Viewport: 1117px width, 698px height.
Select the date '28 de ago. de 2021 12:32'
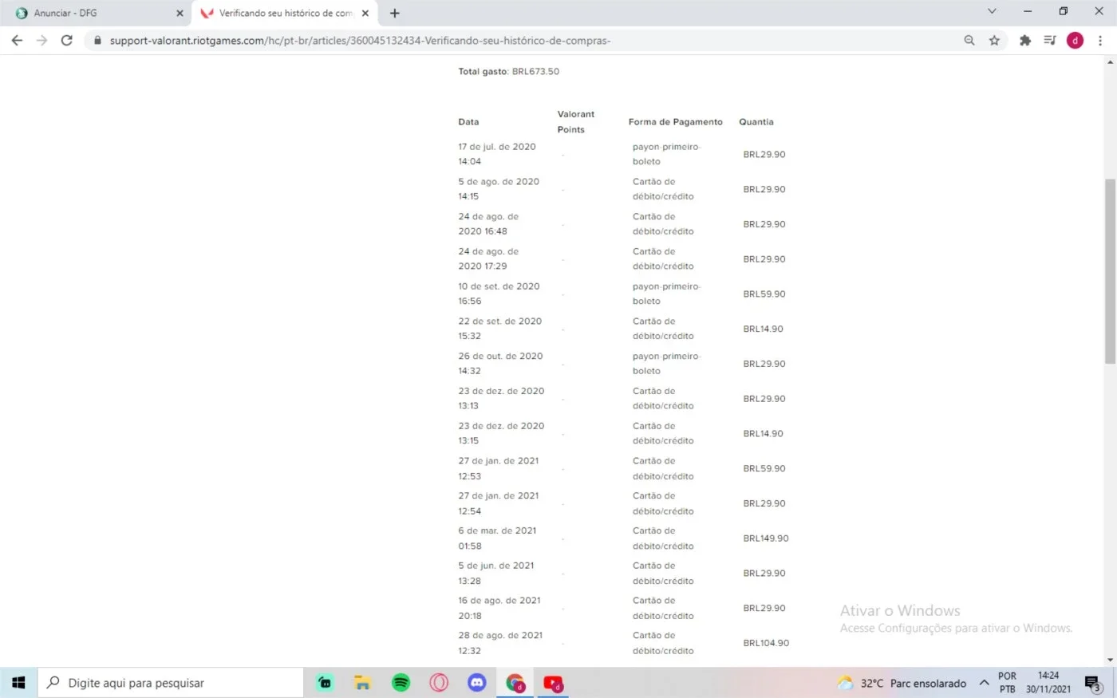tap(500, 643)
